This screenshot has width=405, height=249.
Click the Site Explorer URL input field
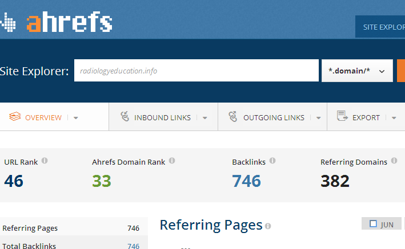click(x=197, y=71)
